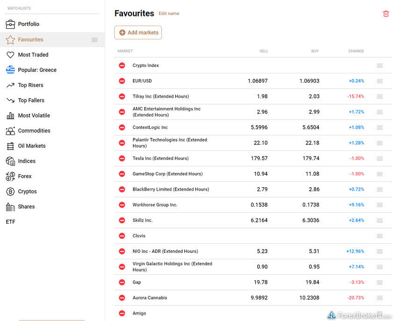Remove Tesla Inc using red minus icon

[x=122, y=158]
